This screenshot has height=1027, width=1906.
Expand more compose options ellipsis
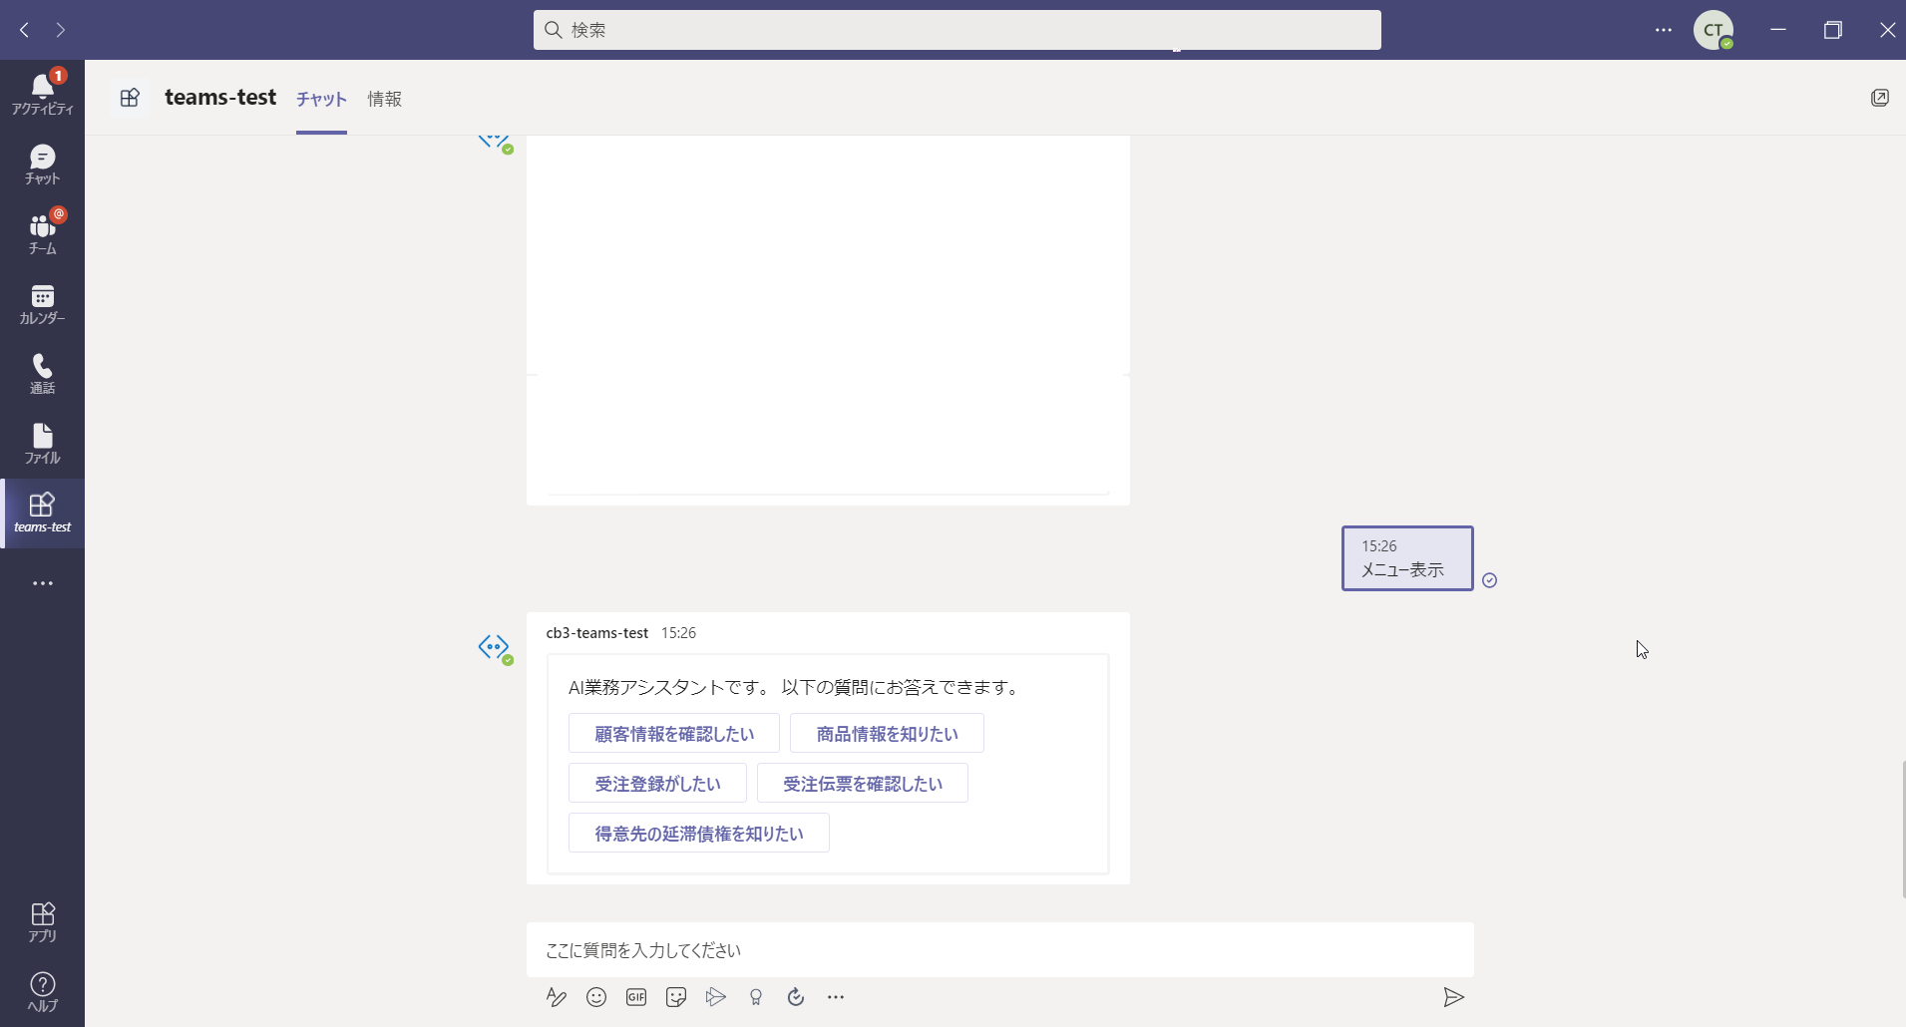coord(836,997)
